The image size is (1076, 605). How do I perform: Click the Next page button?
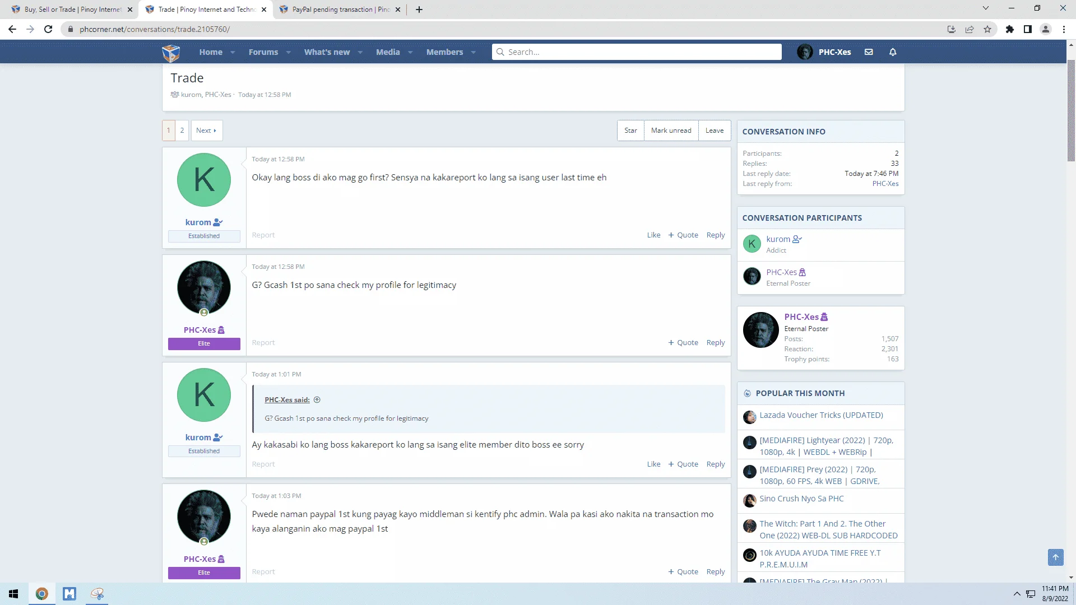point(206,131)
